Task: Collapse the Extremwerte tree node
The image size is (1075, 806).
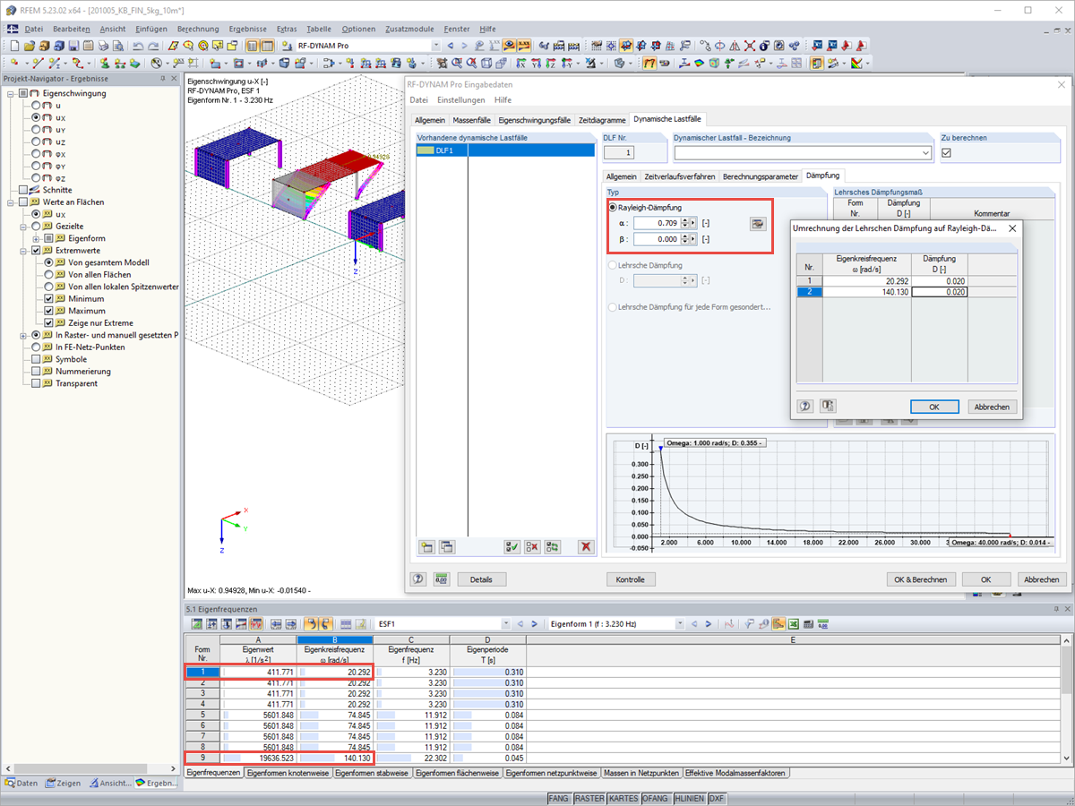Action: click(23, 251)
